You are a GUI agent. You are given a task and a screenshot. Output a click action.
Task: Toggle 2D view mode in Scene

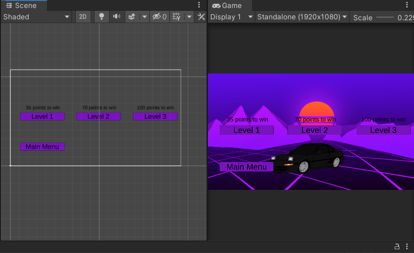tap(83, 17)
